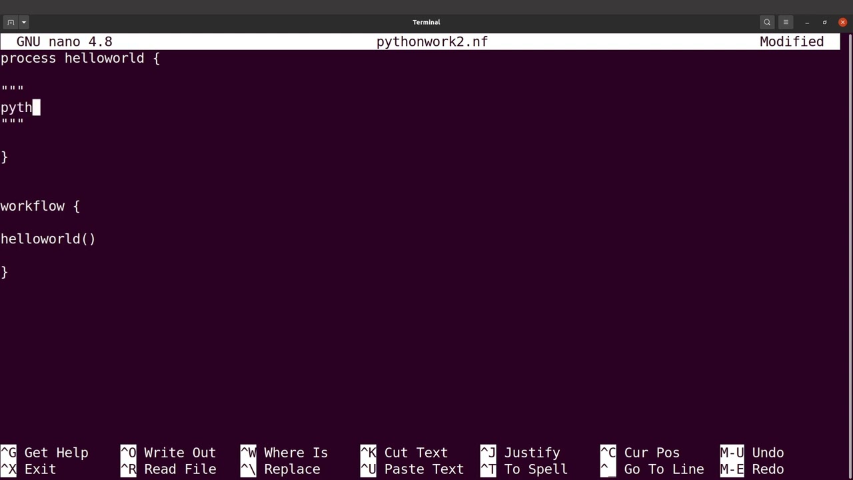
Task: Open the terminal hamburger menu
Action: [x=786, y=22]
